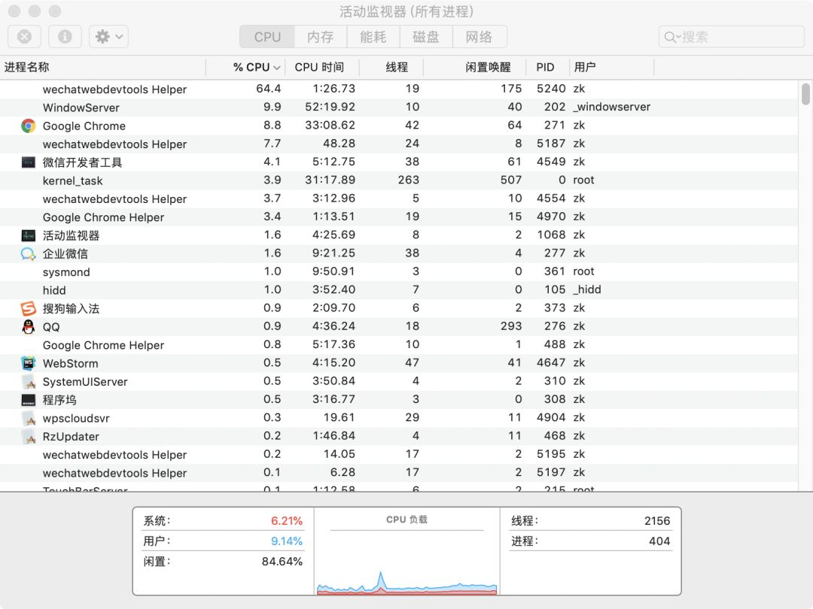Click the QQ penguin icon
Screen dimensions: 813x609
point(28,327)
